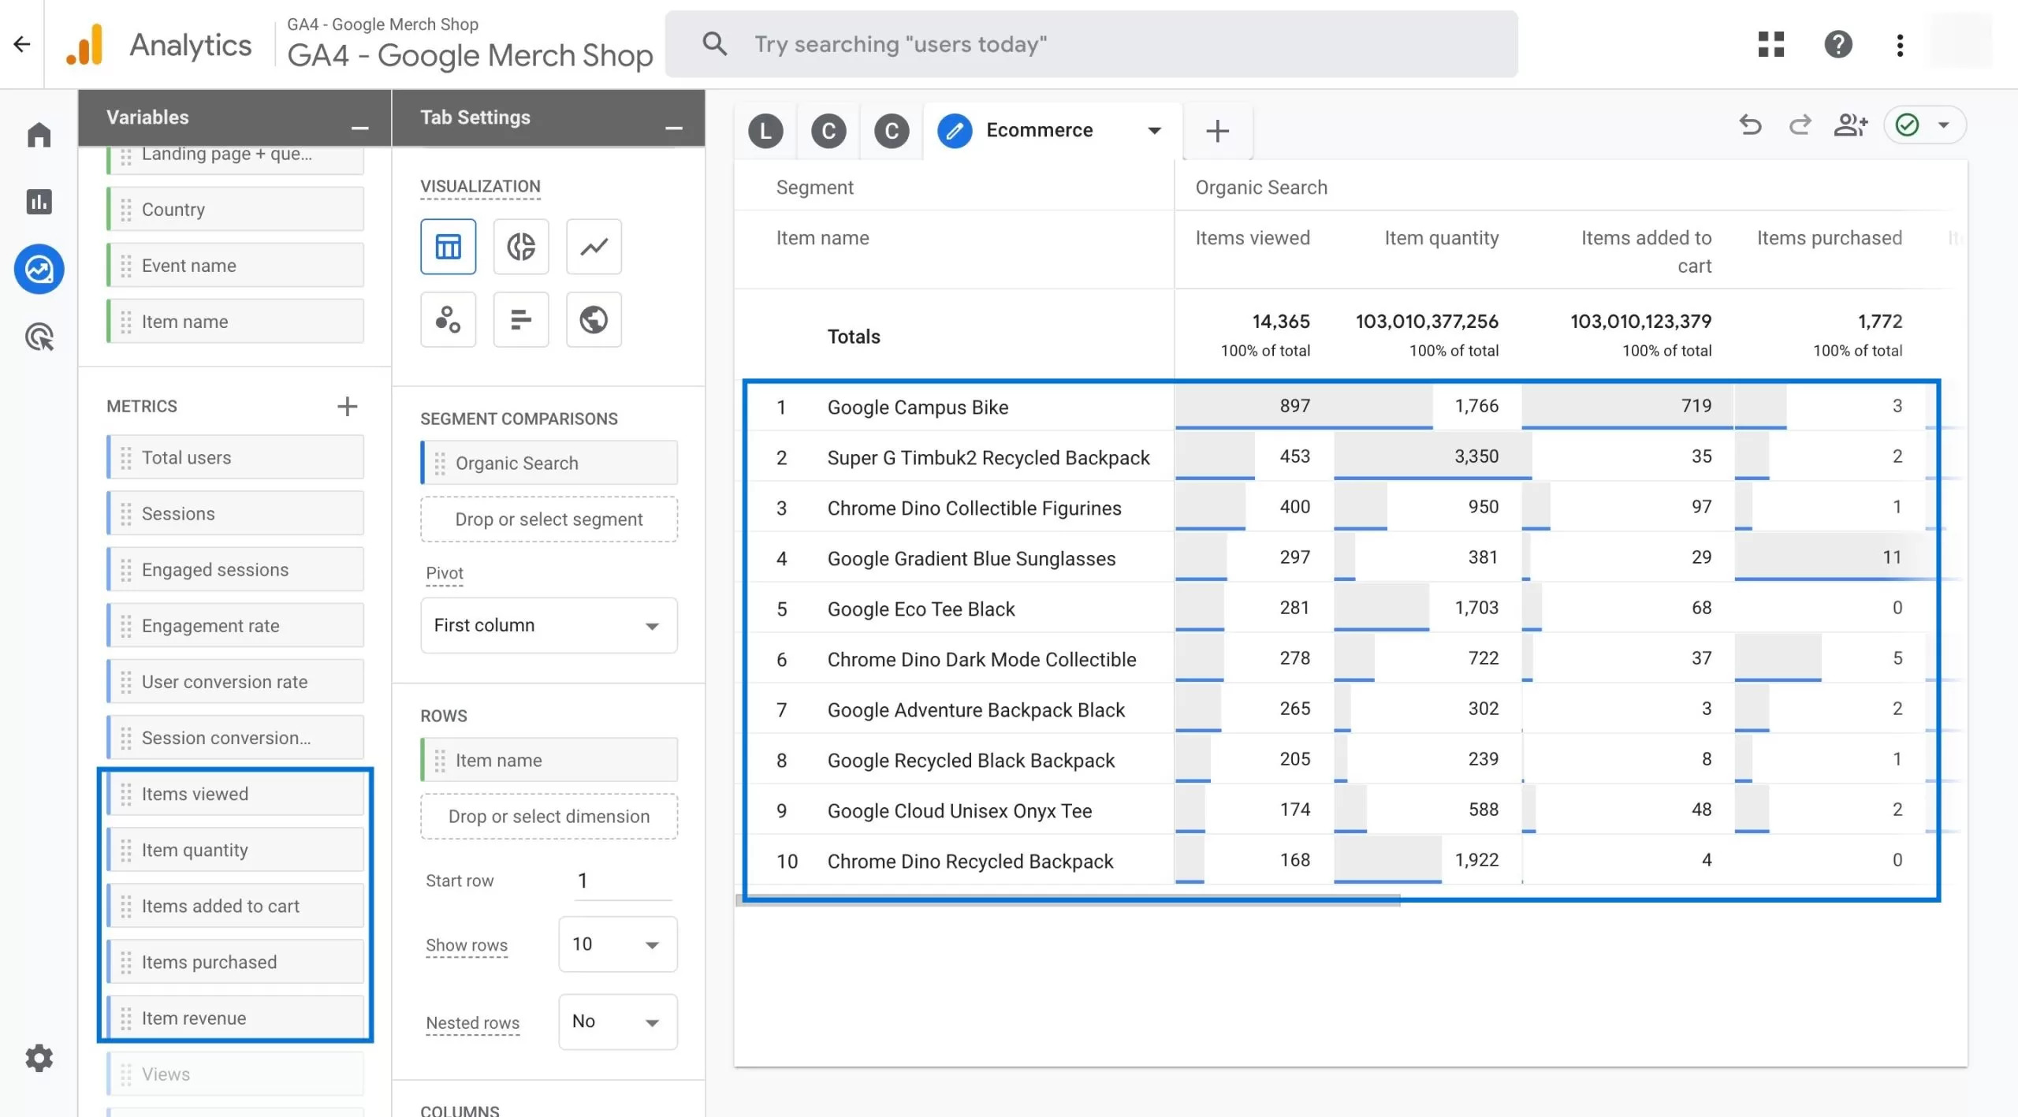Image resolution: width=2018 pixels, height=1117 pixels.
Task: Click Drop or select segment
Action: coord(549,519)
